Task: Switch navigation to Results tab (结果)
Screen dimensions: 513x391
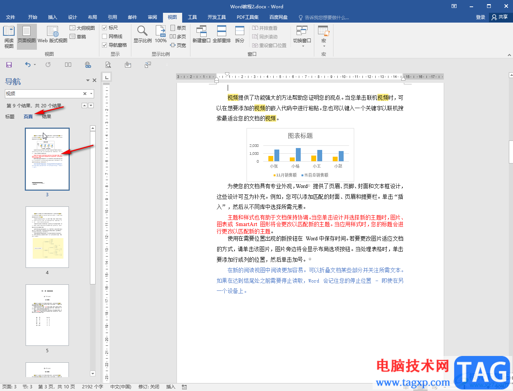Action: coord(47,117)
